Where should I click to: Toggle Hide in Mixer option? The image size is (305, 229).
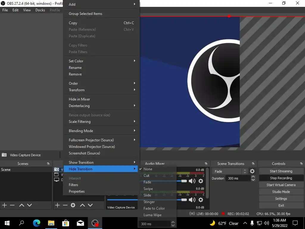pyautogui.click(x=101, y=99)
